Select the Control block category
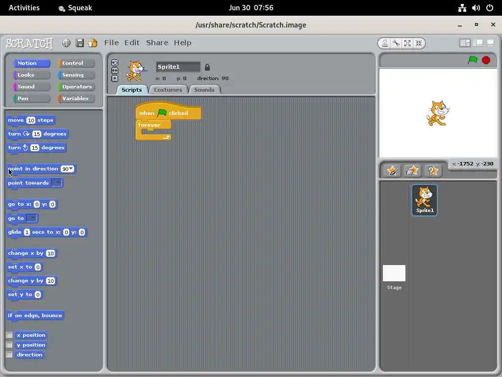 (76, 63)
